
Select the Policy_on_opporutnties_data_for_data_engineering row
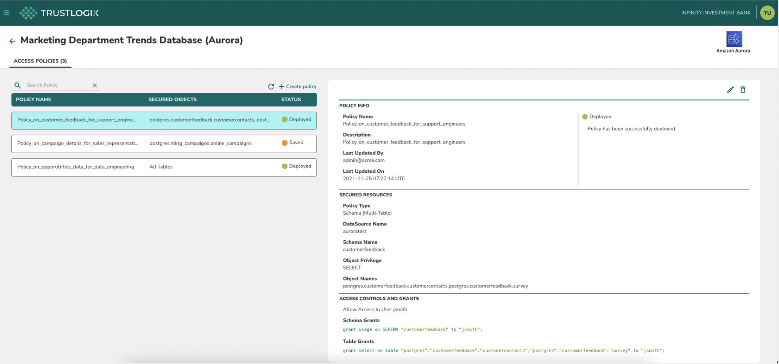coord(76,167)
